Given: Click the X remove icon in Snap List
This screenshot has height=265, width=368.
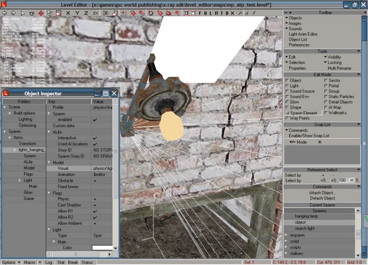Looking at the screenshot, I should pos(320,142).
